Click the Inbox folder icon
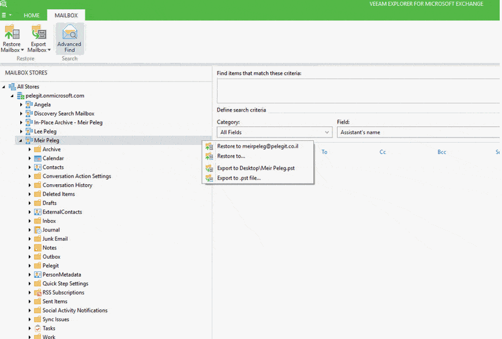Image resolution: width=502 pixels, height=339 pixels. click(38, 221)
